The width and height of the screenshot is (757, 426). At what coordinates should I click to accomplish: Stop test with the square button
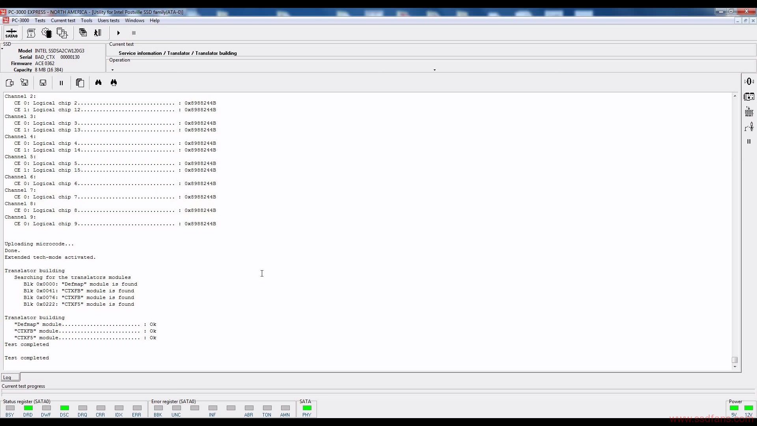click(134, 33)
